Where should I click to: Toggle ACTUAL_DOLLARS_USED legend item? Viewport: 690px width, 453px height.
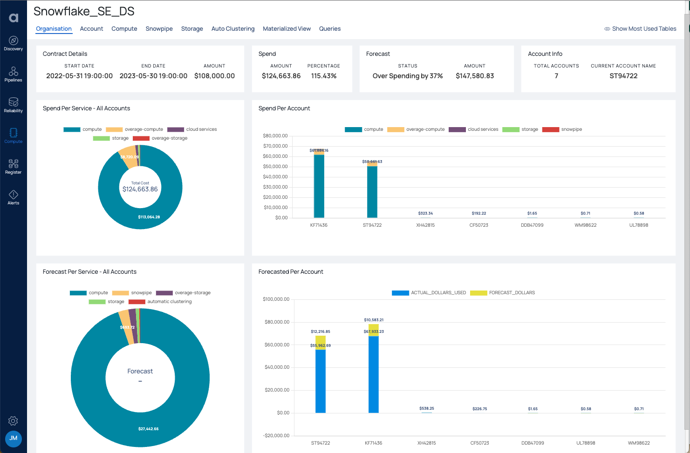click(x=429, y=293)
